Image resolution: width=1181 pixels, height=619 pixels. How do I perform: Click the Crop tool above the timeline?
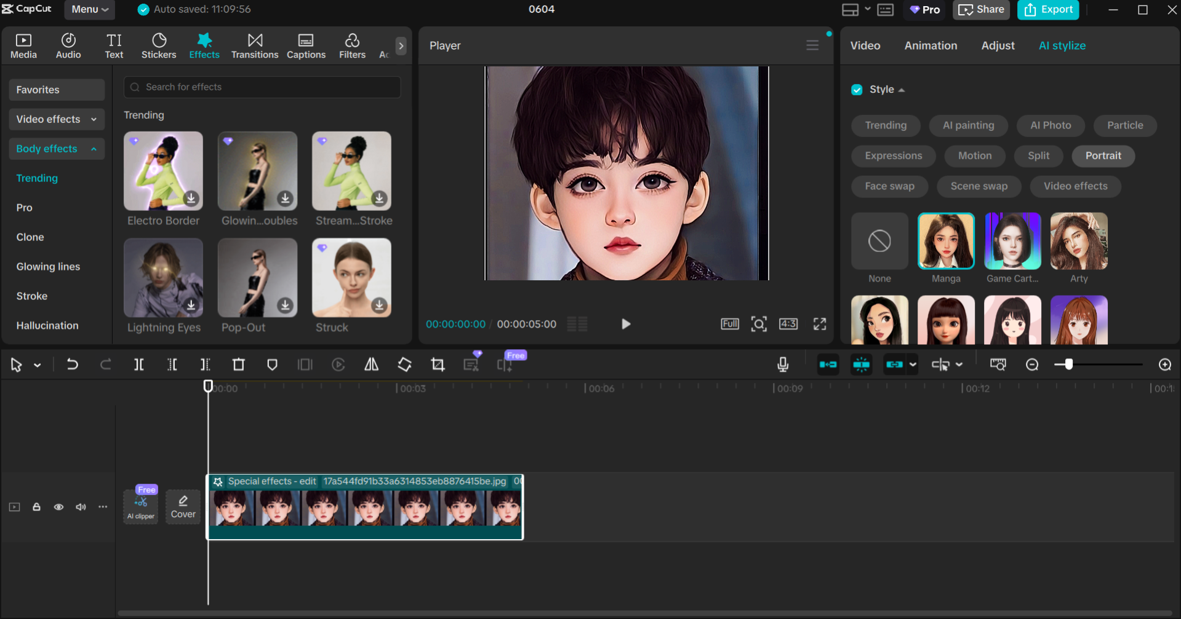(x=438, y=364)
